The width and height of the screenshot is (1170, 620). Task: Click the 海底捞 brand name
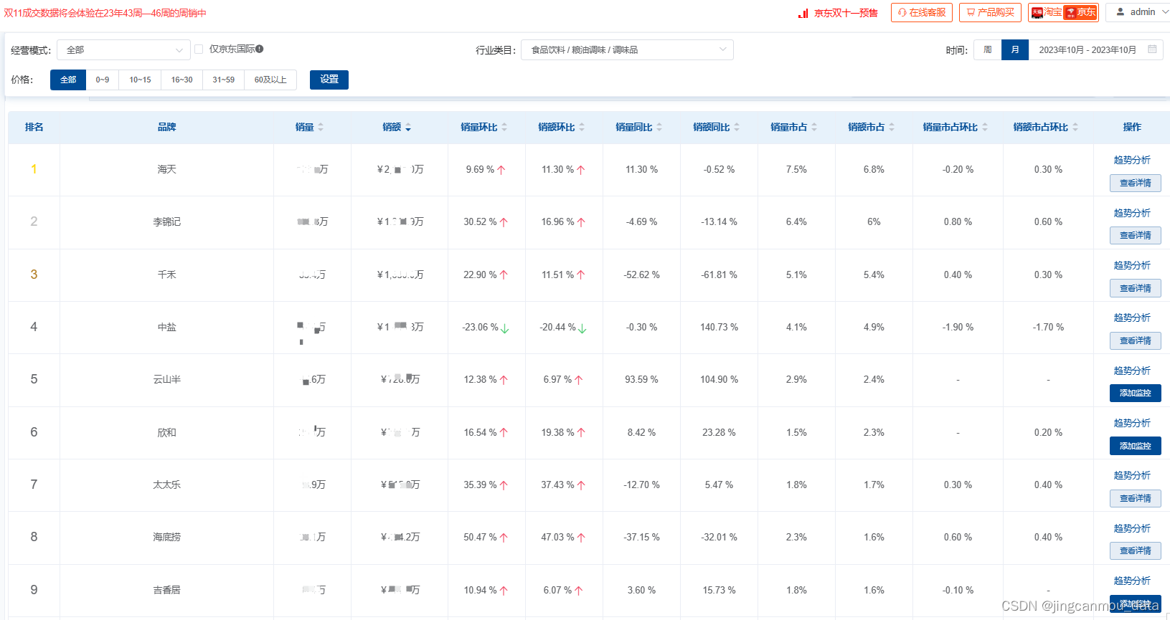(167, 537)
